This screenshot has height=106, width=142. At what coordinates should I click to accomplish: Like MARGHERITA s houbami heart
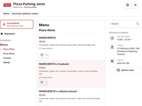tap(42, 82)
